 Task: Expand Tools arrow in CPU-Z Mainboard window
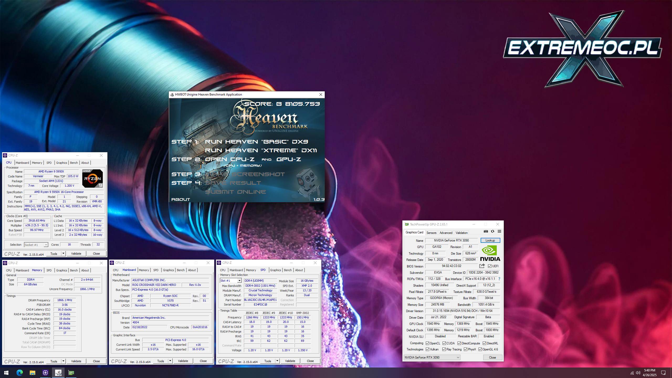[x=170, y=361]
